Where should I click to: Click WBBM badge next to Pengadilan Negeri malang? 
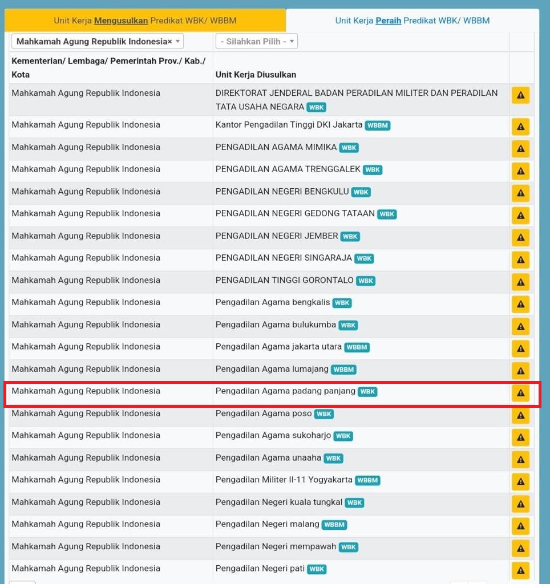coord(334,525)
